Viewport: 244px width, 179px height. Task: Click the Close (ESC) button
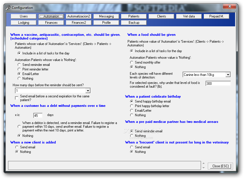coord(220,166)
